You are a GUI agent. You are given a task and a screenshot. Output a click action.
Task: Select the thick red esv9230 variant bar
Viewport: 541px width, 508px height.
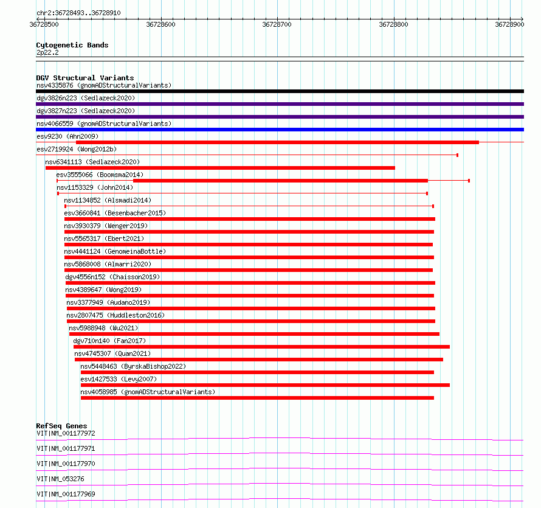277,142
